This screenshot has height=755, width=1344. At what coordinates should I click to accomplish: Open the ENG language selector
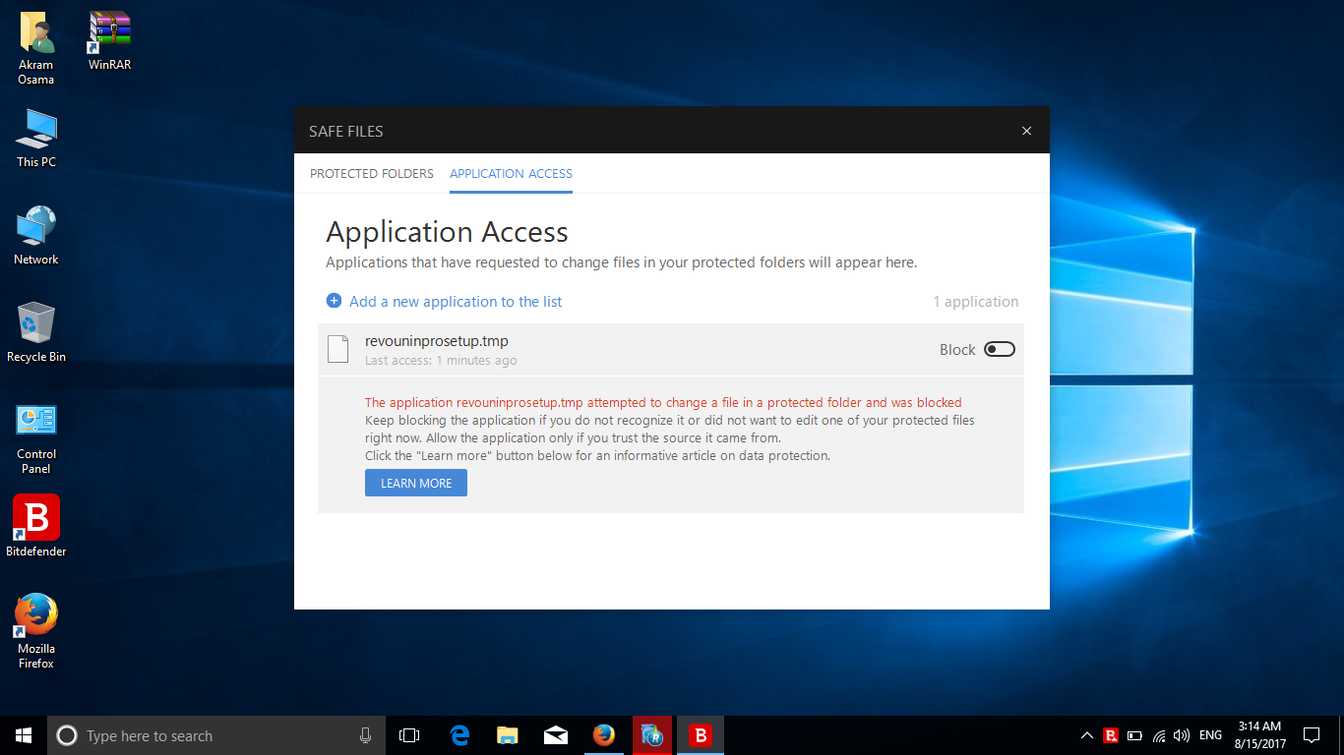pos(1210,735)
